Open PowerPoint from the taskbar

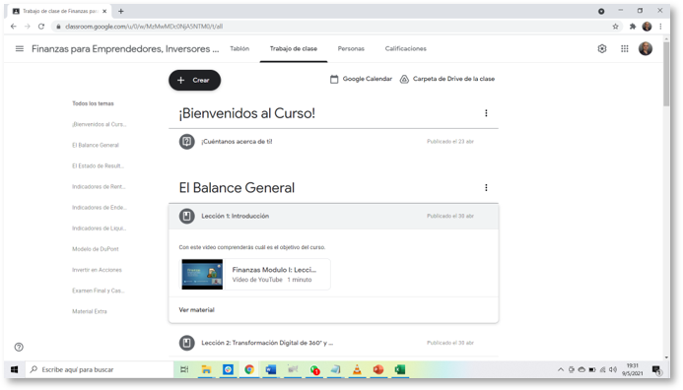[x=378, y=369]
